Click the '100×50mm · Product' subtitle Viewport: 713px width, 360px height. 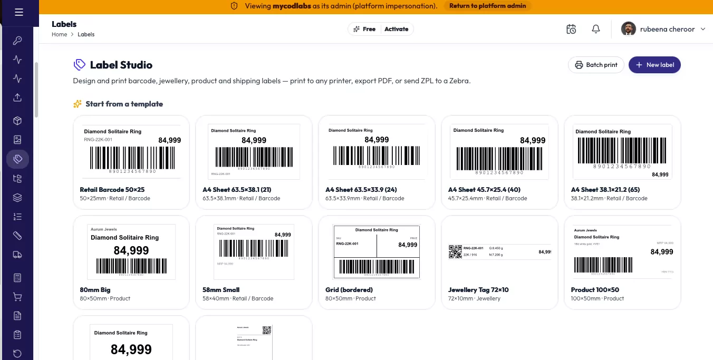598,298
